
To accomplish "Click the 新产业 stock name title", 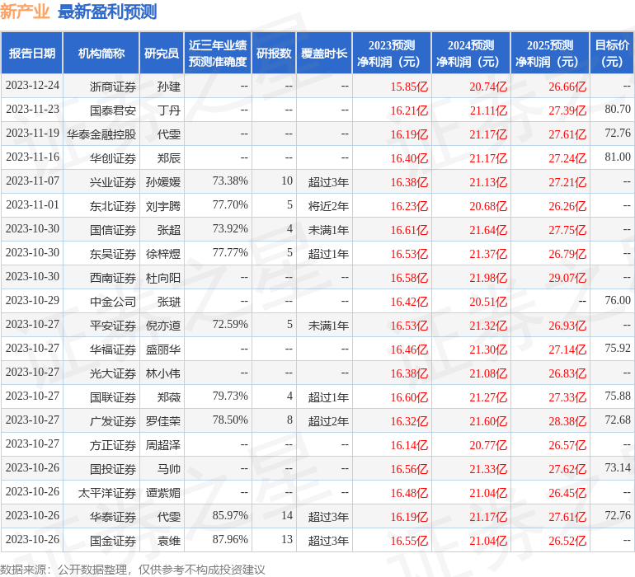I will pyautogui.click(x=25, y=12).
